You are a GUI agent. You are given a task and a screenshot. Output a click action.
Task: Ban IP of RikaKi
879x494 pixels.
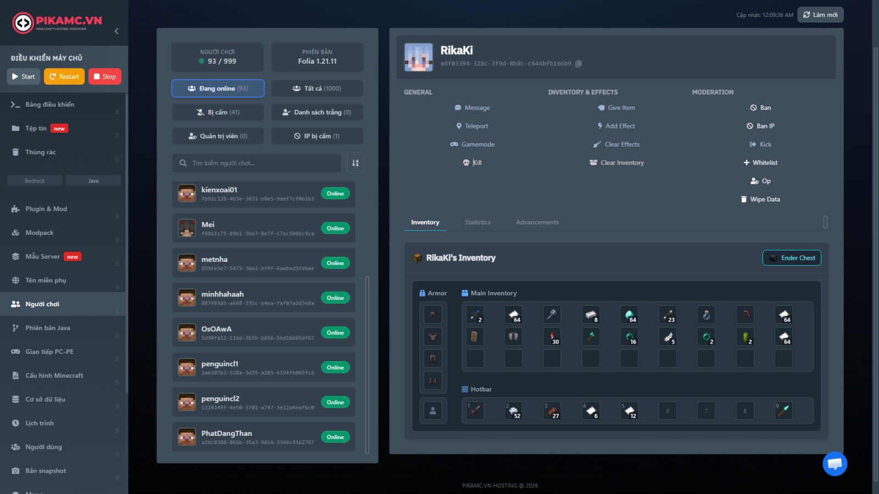(760, 126)
